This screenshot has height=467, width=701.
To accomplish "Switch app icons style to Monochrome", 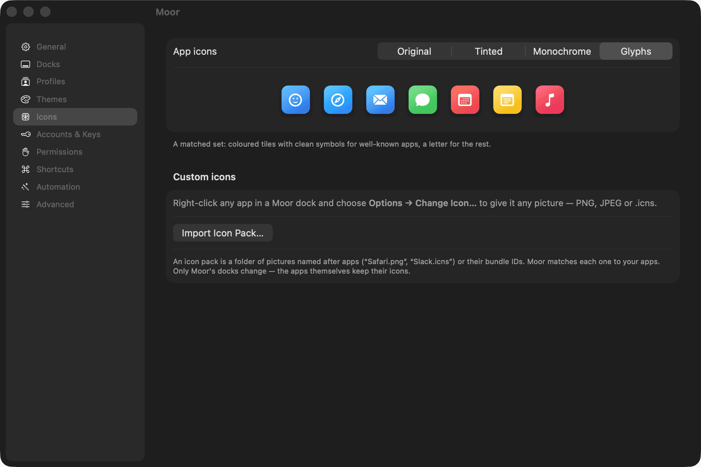I will click(x=562, y=51).
